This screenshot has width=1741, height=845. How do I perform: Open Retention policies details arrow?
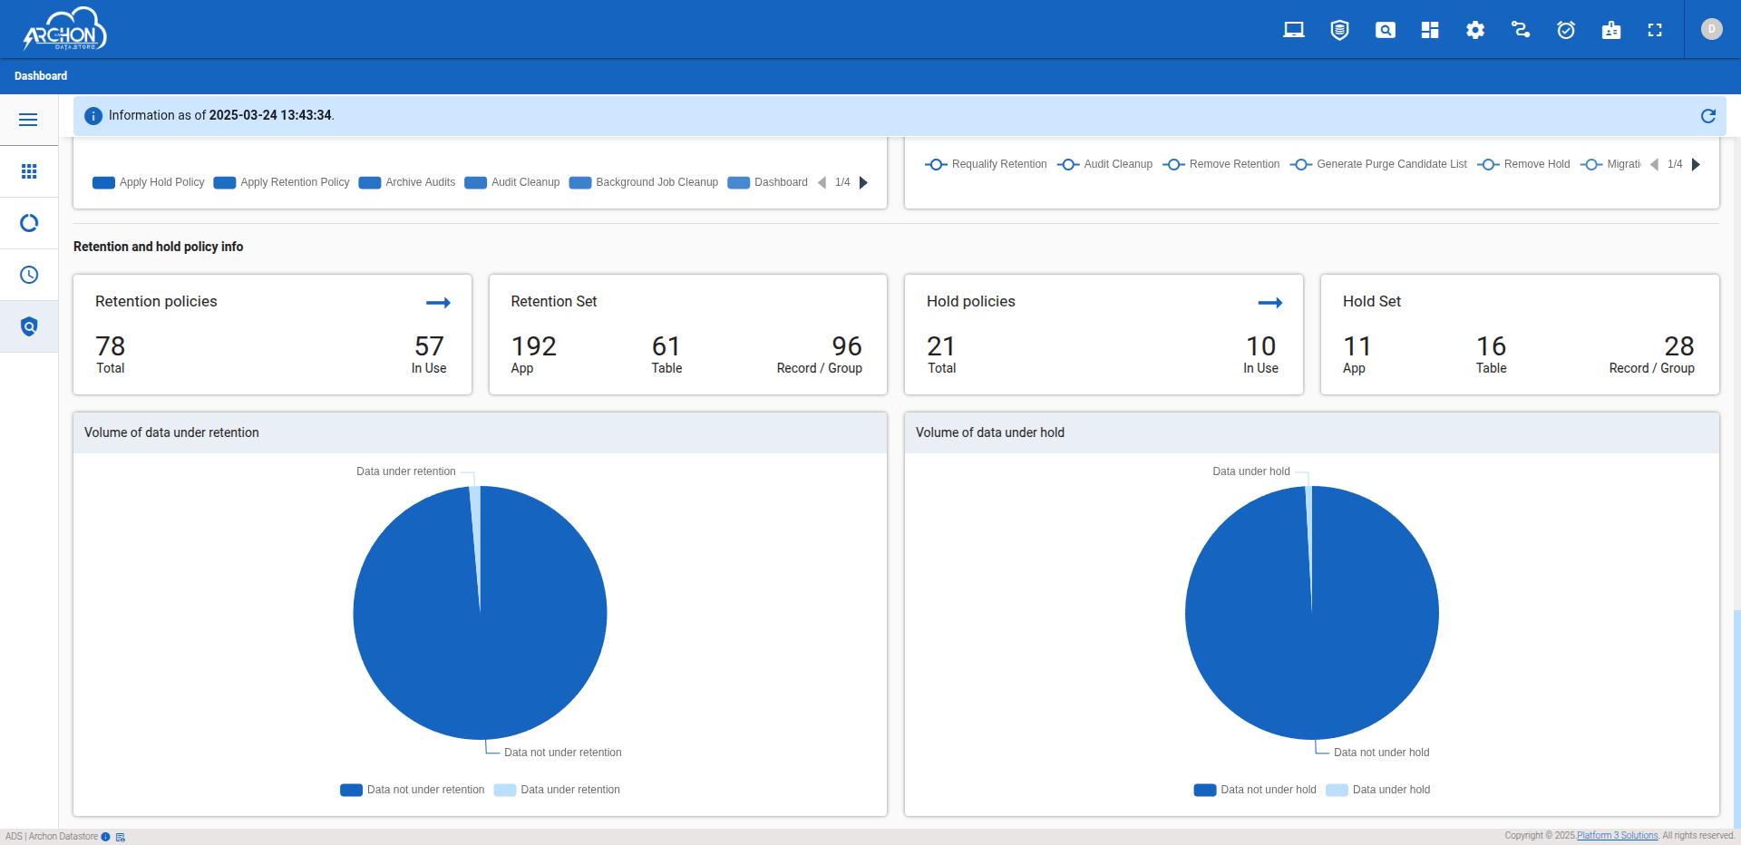(x=438, y=303)
